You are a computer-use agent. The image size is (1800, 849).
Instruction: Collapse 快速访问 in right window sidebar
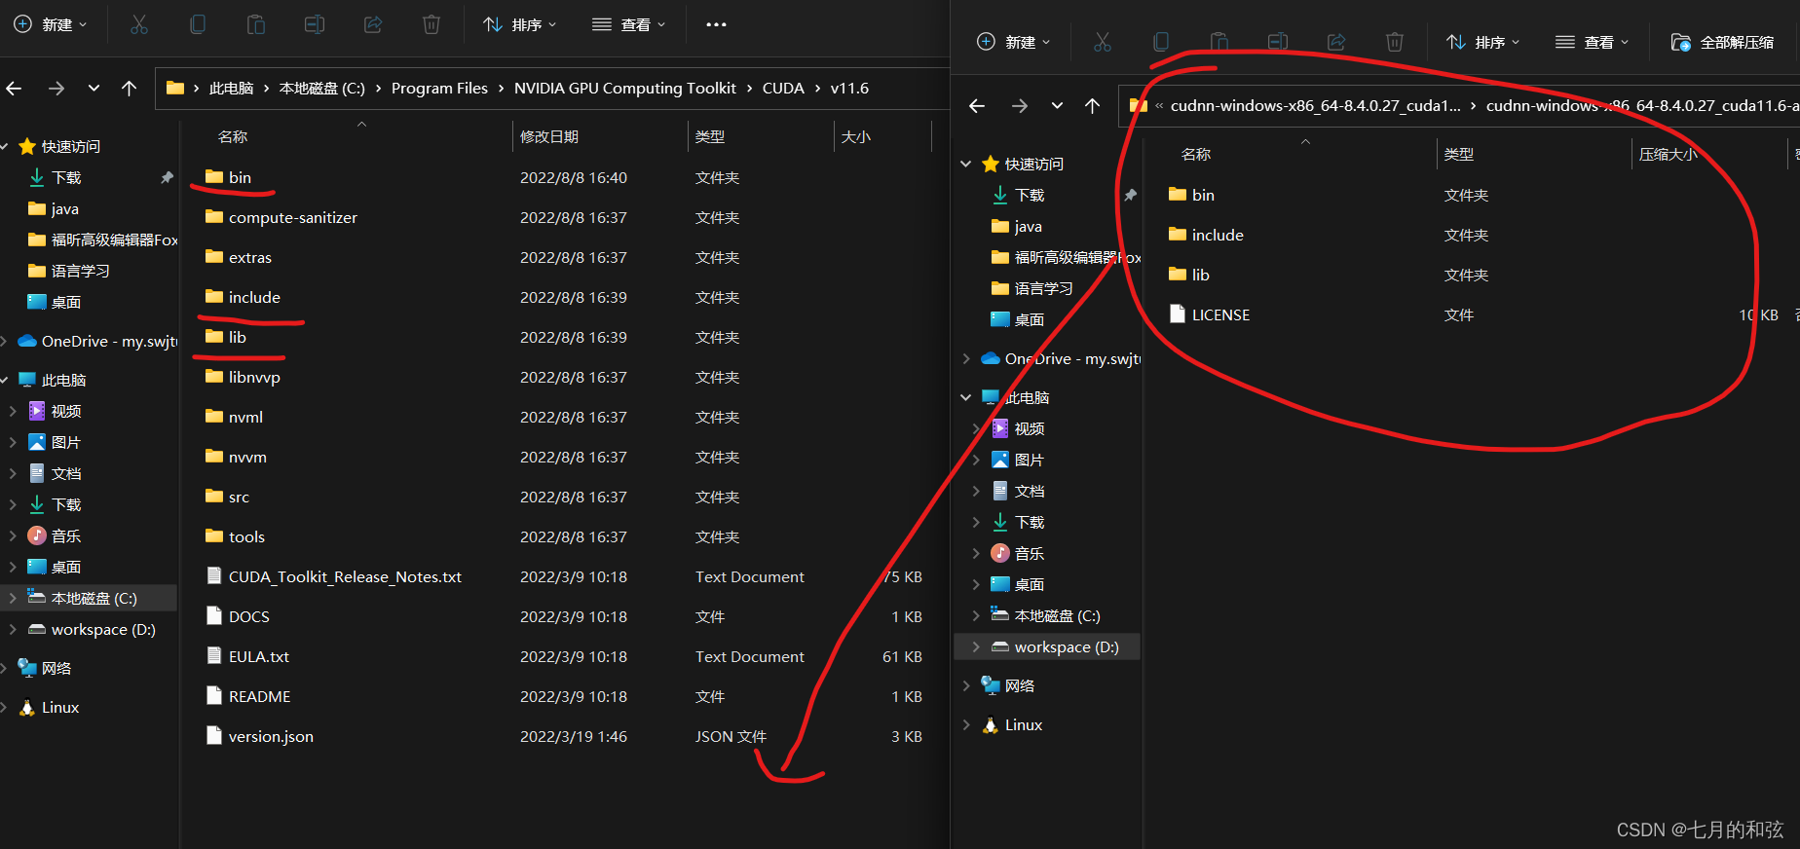(965, 164)
